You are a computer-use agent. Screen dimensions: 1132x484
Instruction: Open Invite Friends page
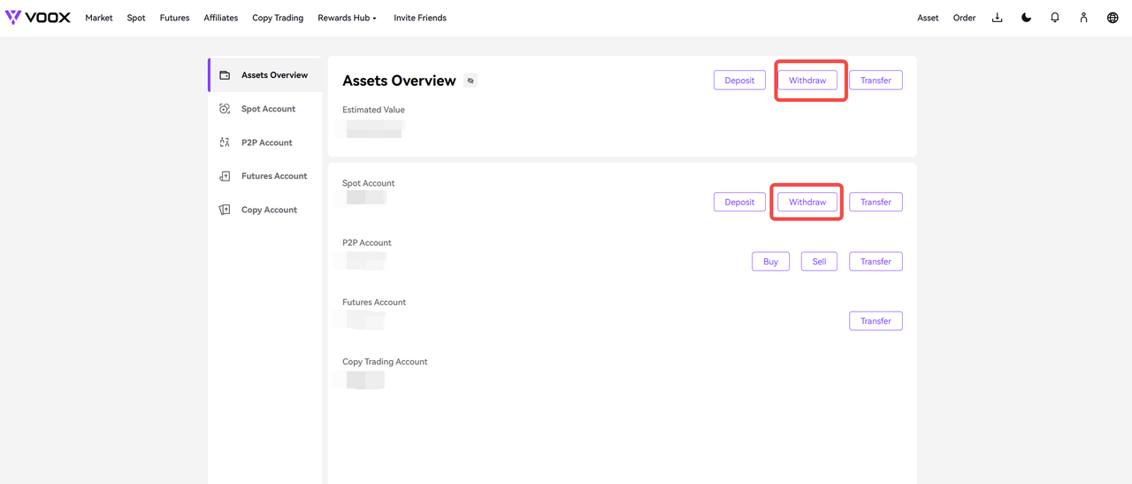point(420,18)
